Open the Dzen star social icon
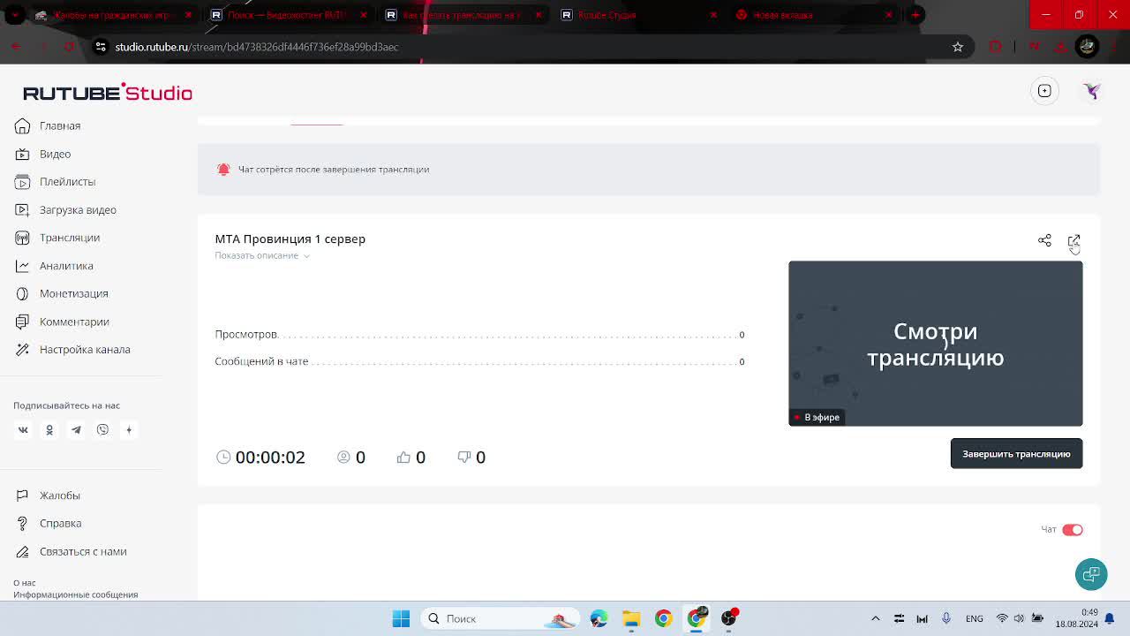 point(129,430)
